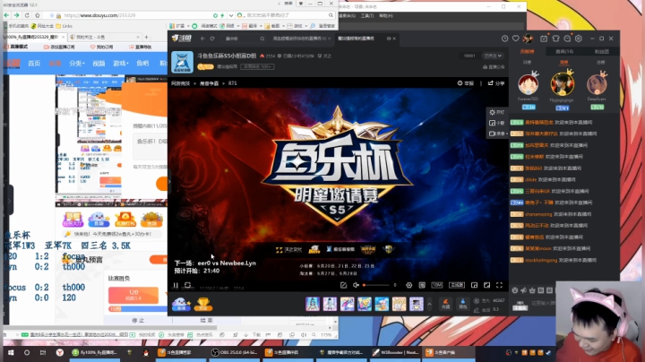Viewport: 645px width, 362px height.
Task: Select the VIP guests (14) tab
Action: tap(564, 51)
